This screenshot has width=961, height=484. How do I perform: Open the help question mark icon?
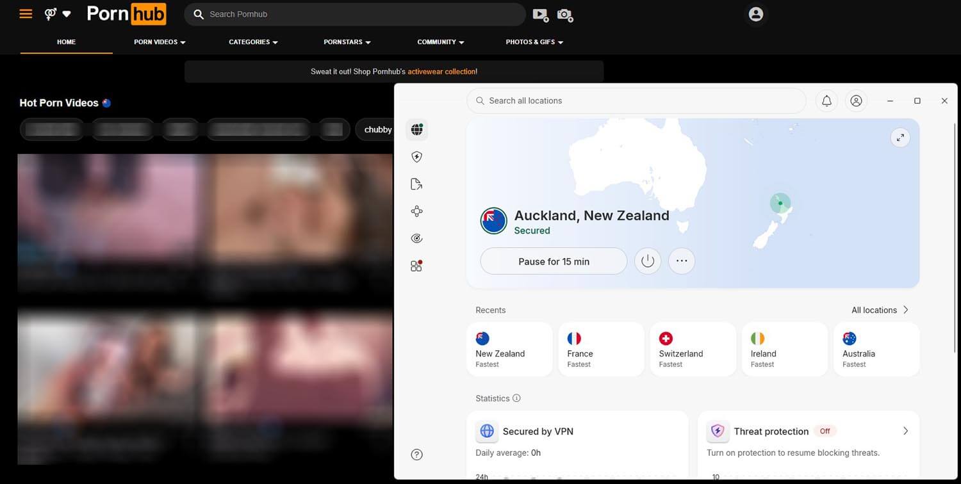[416, 455]
